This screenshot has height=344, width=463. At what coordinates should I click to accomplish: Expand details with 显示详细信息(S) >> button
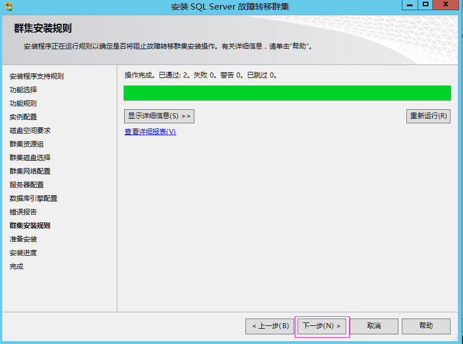pyautogui.click(x=159, y=116)
